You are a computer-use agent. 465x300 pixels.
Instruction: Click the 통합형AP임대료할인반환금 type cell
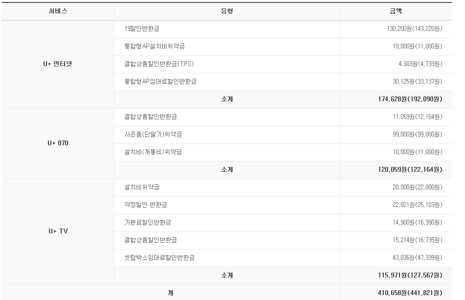point(161,82)
